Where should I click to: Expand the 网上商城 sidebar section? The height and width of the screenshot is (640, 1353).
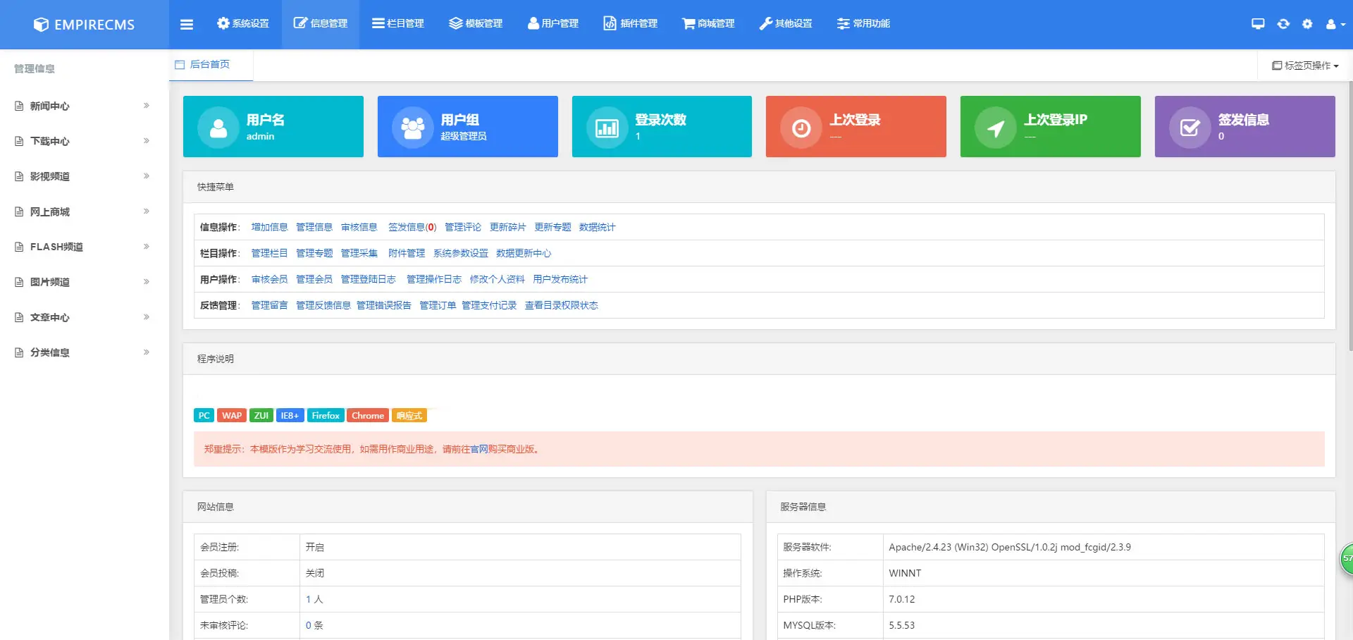(x=81, y=211)
